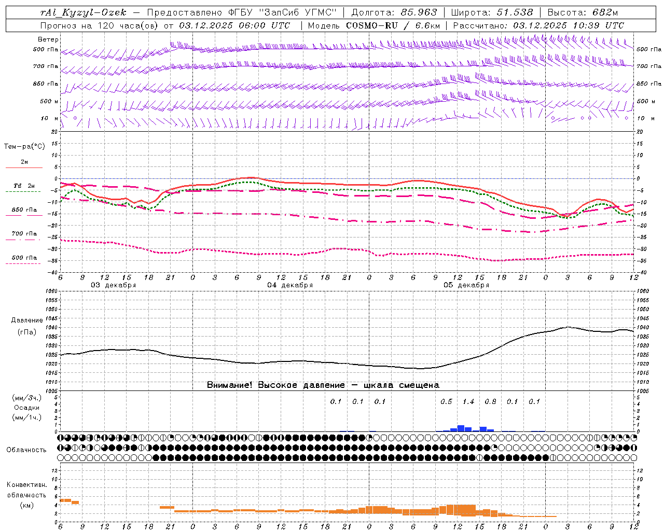The width and height of the screenshot is (664, 531).
Task: Click the computed time 03.12.2025 10:39 UTC
Action: pos(569,25)
